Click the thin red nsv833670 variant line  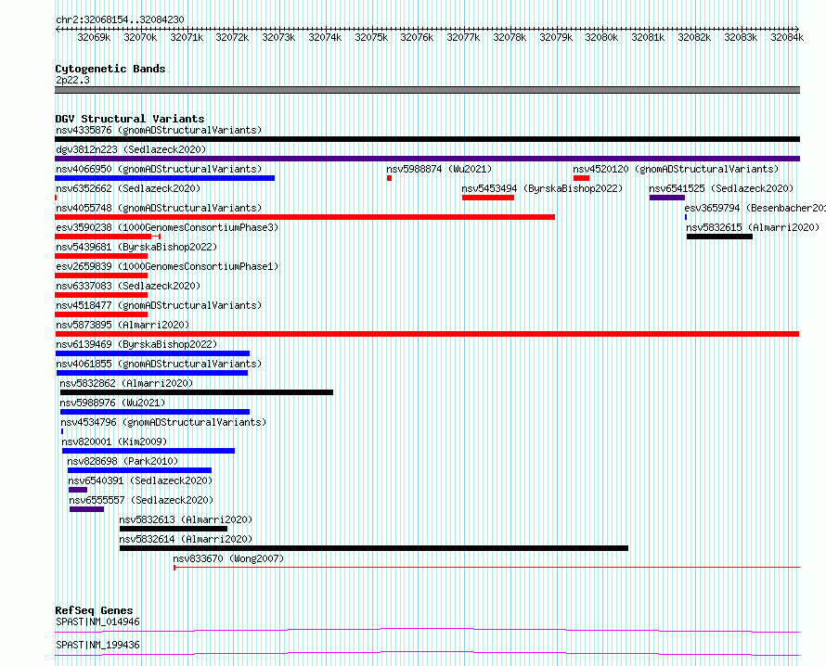486,568
